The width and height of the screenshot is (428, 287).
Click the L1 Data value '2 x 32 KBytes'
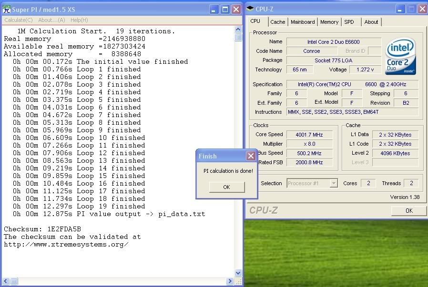(x=395, y=135)
